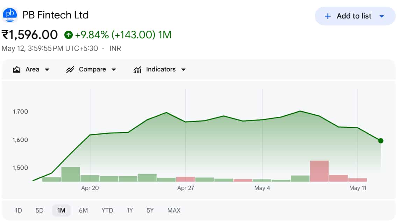
Task: Select the 5Y time range
Action: point(150,210)
